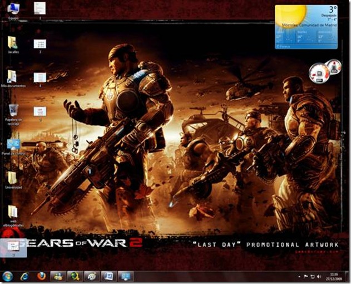Select the Universidad folder icon
This screenshot has height=284, width=351.
[x=13, y=180]
